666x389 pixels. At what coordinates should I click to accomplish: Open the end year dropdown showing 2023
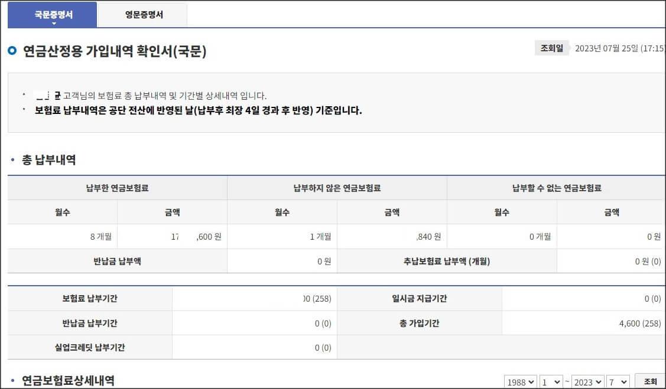(x=587, y=382)
